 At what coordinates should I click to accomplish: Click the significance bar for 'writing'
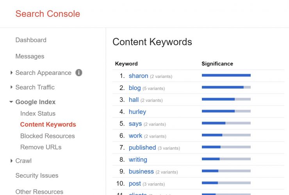226,159
